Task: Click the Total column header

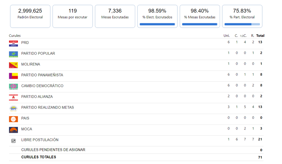Action: pos(260,36)
